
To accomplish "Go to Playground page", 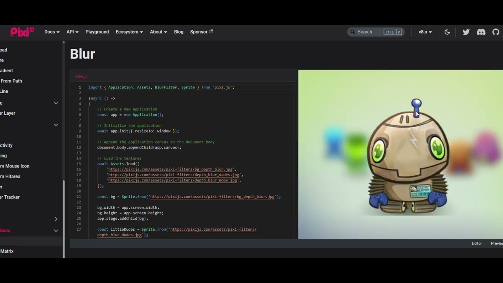I will pyautogui.click(x=97, y=32).
